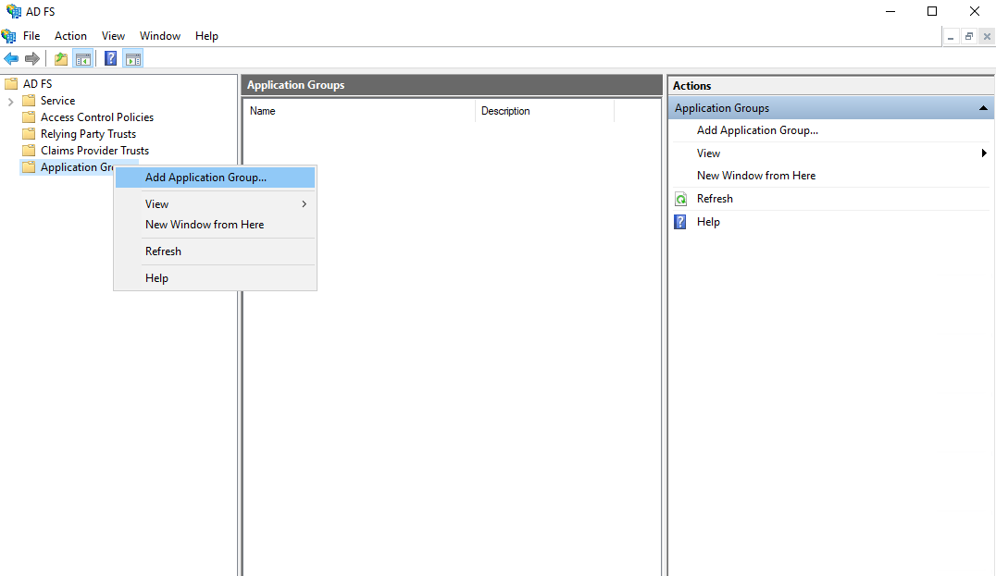Sort by the Description column header
This screenshot has width=996, height=576.
point(544,111)
